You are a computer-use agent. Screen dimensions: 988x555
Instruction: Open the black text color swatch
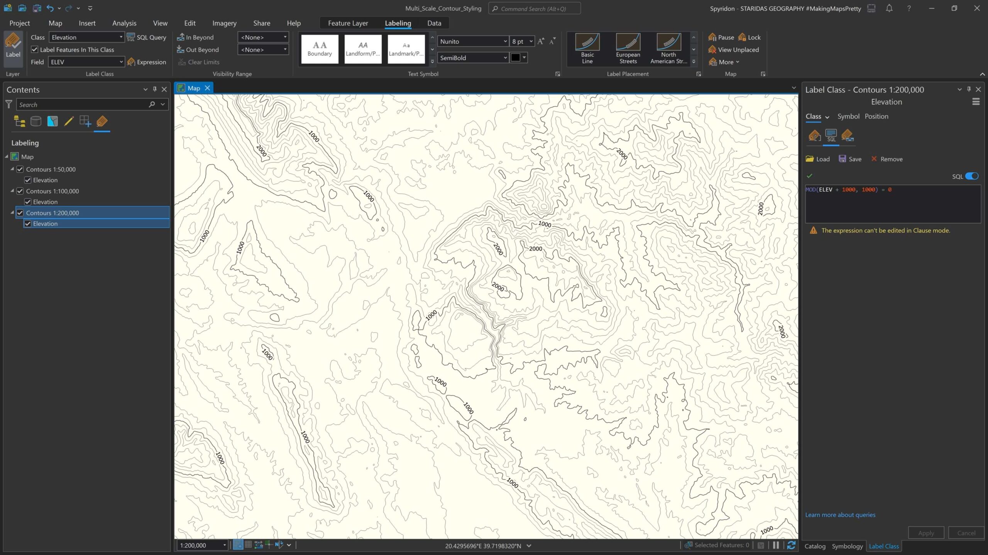(515, 58)
